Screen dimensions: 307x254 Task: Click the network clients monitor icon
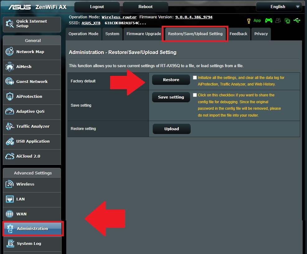[287, 21]
